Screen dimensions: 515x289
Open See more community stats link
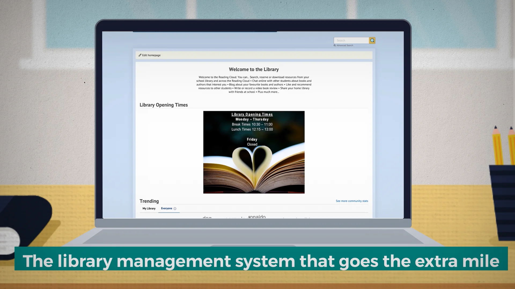[x=352, y=201]
